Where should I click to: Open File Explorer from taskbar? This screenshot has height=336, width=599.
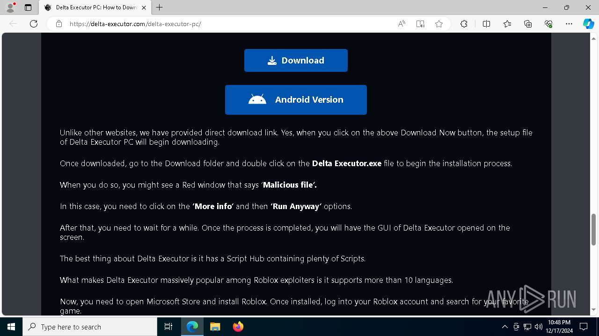[x=215, y=327]
